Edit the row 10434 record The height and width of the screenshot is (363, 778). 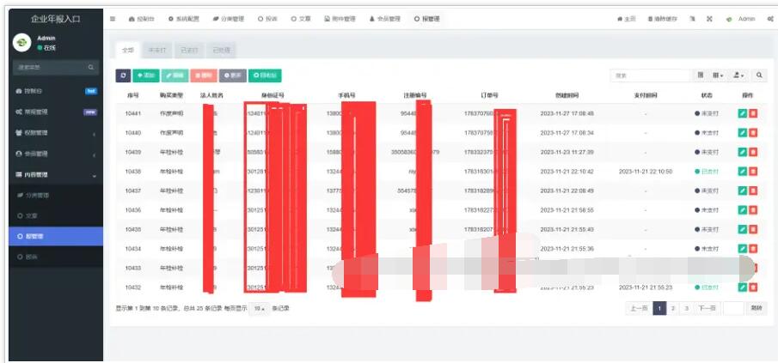tap(742, 249)
